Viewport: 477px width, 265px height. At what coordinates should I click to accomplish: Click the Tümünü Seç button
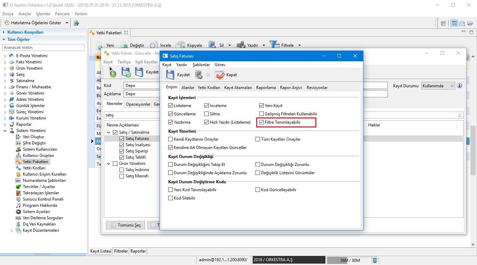point(125,225)
